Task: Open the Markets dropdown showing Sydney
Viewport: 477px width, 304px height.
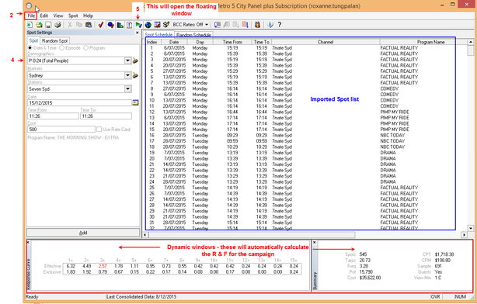Action: [127, 75]
